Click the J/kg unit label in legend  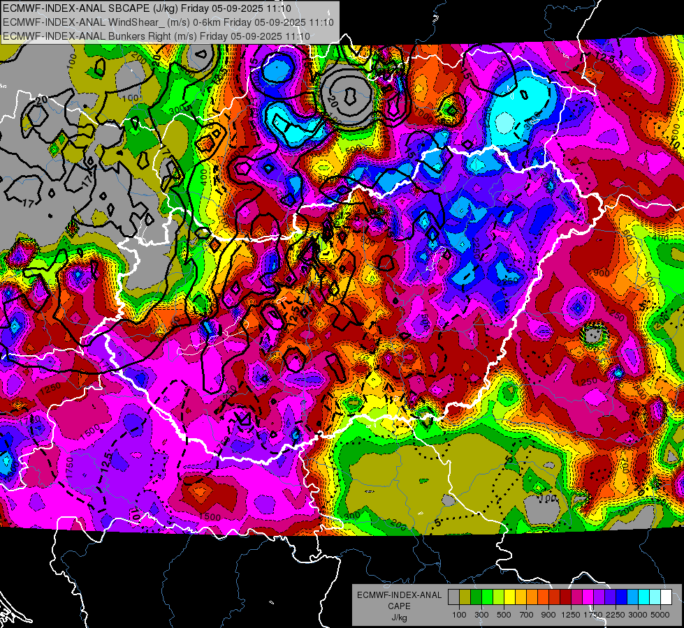click(x=400, y=618)
